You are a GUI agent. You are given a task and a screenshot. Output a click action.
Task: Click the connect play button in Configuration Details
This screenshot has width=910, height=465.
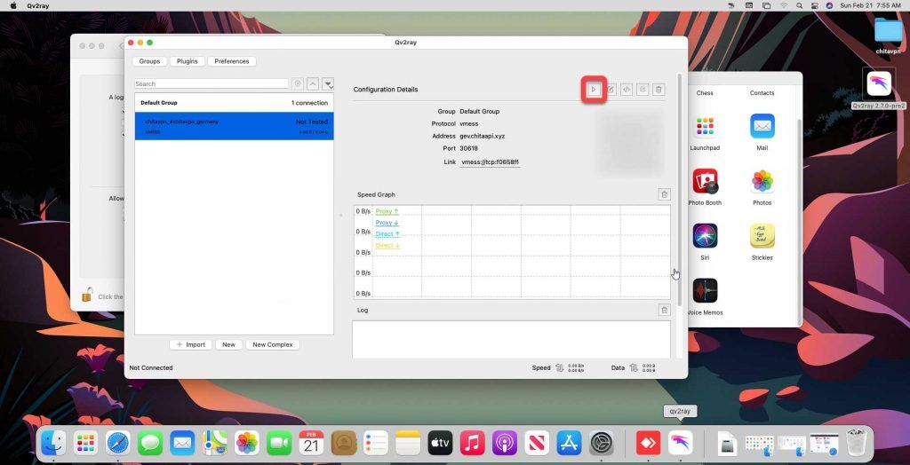click(x=594, y=89)
